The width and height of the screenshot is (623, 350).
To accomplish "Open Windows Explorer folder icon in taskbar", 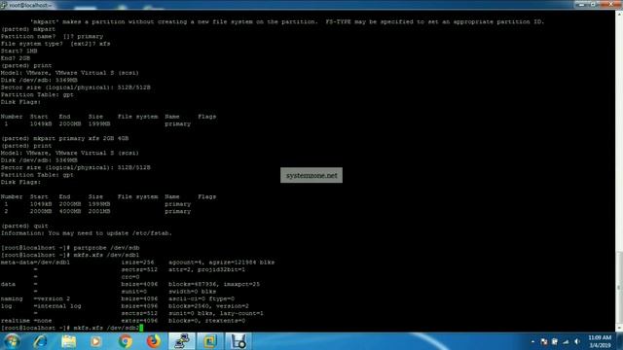I will click(69, 341).
